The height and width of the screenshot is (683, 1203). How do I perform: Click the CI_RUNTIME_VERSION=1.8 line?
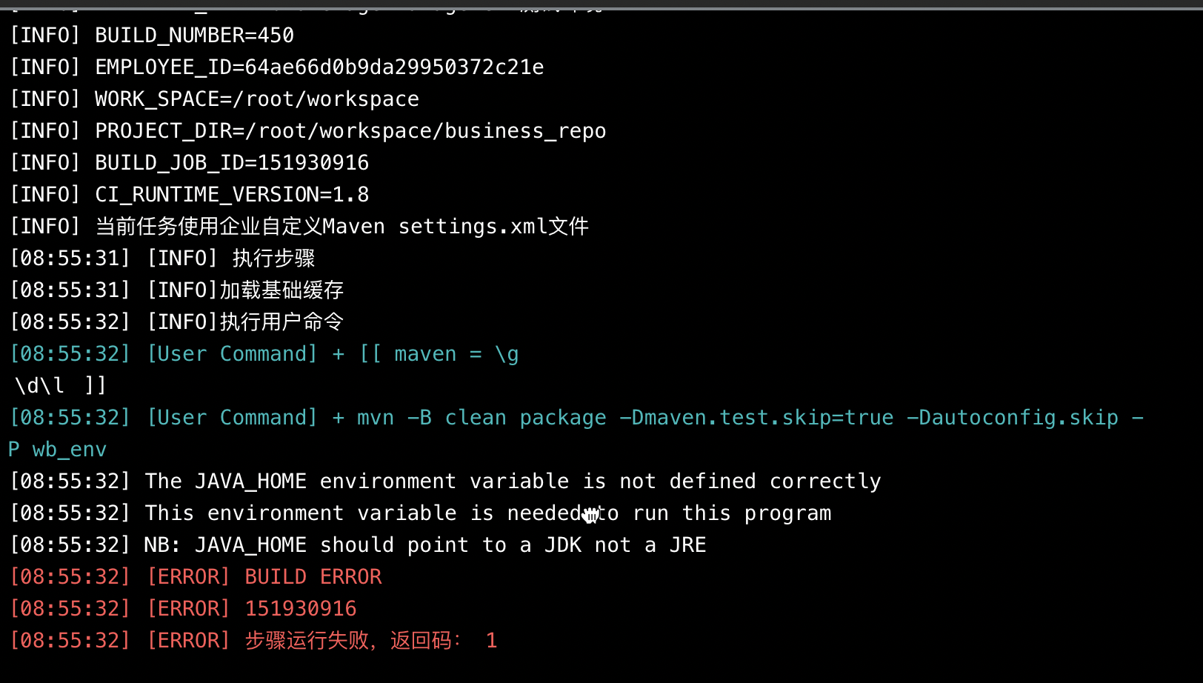(x=189, y=194)
